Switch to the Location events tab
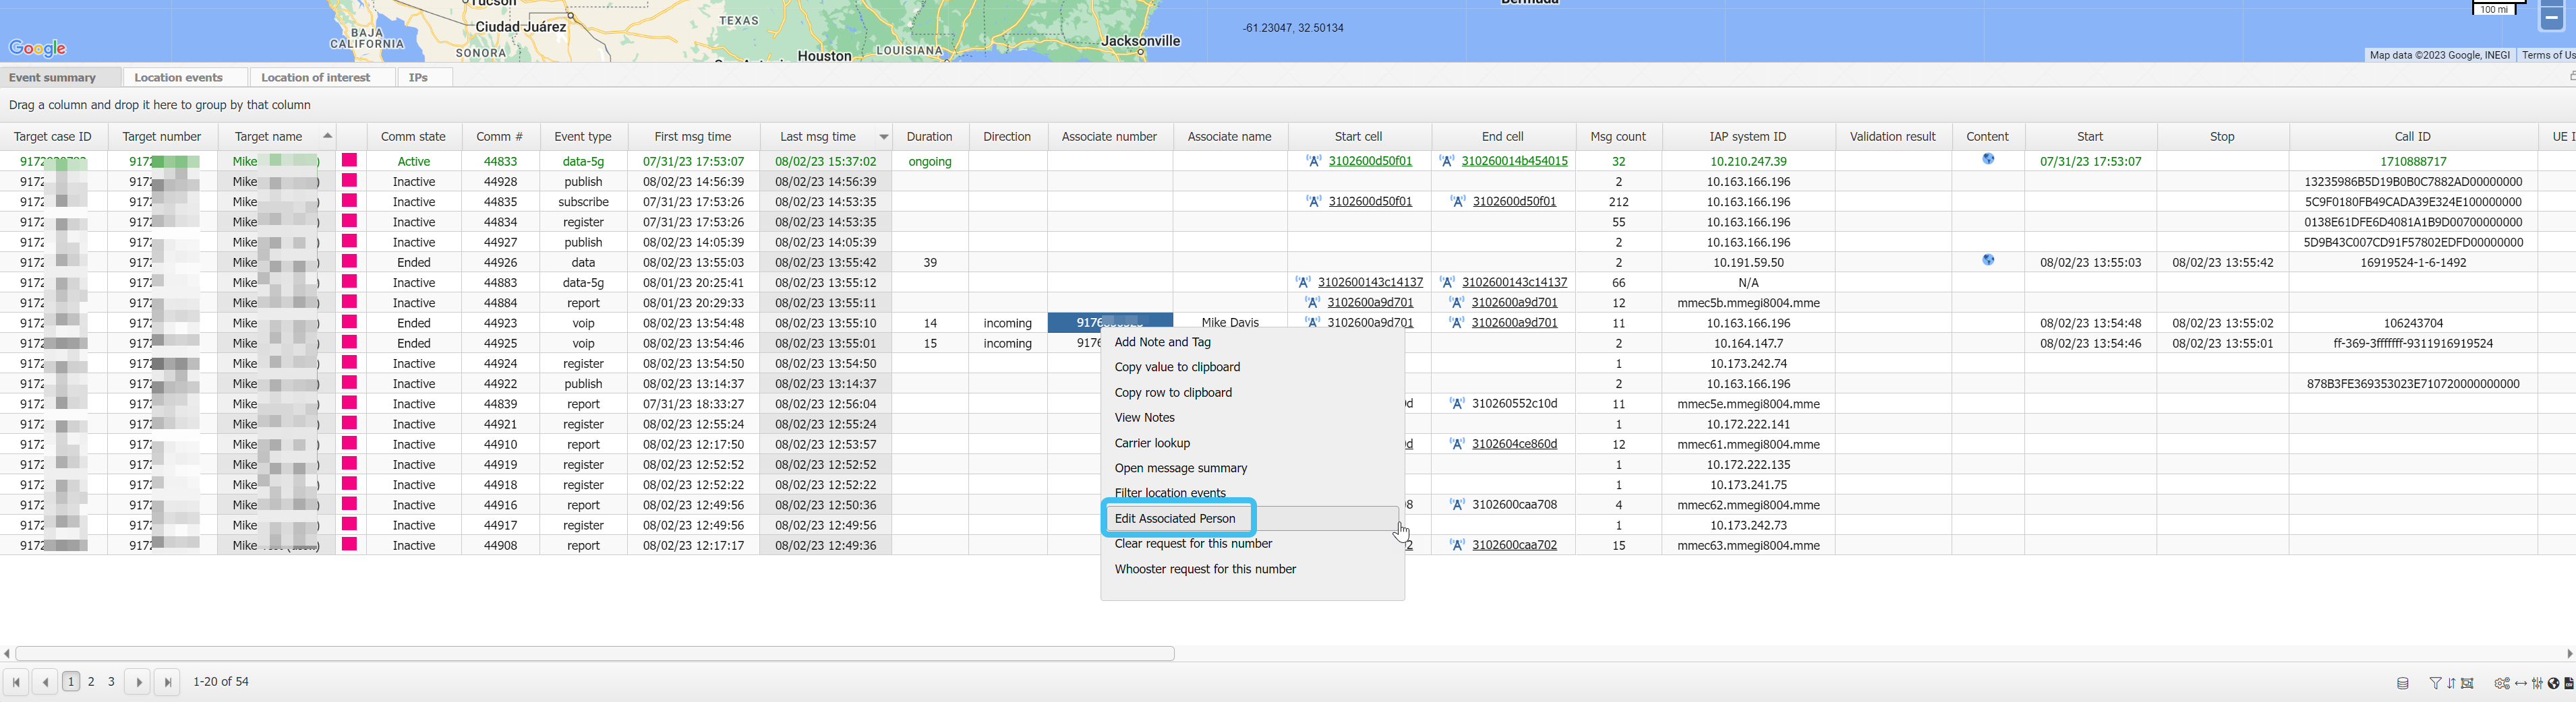Image resolution: width=2576 pixels, height=702 pixels. point(178,78)
